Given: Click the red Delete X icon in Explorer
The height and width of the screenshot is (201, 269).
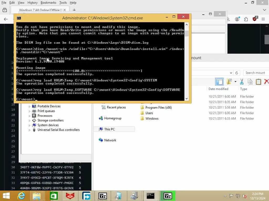Looking at the screenshot, I should tap(266, 82).
